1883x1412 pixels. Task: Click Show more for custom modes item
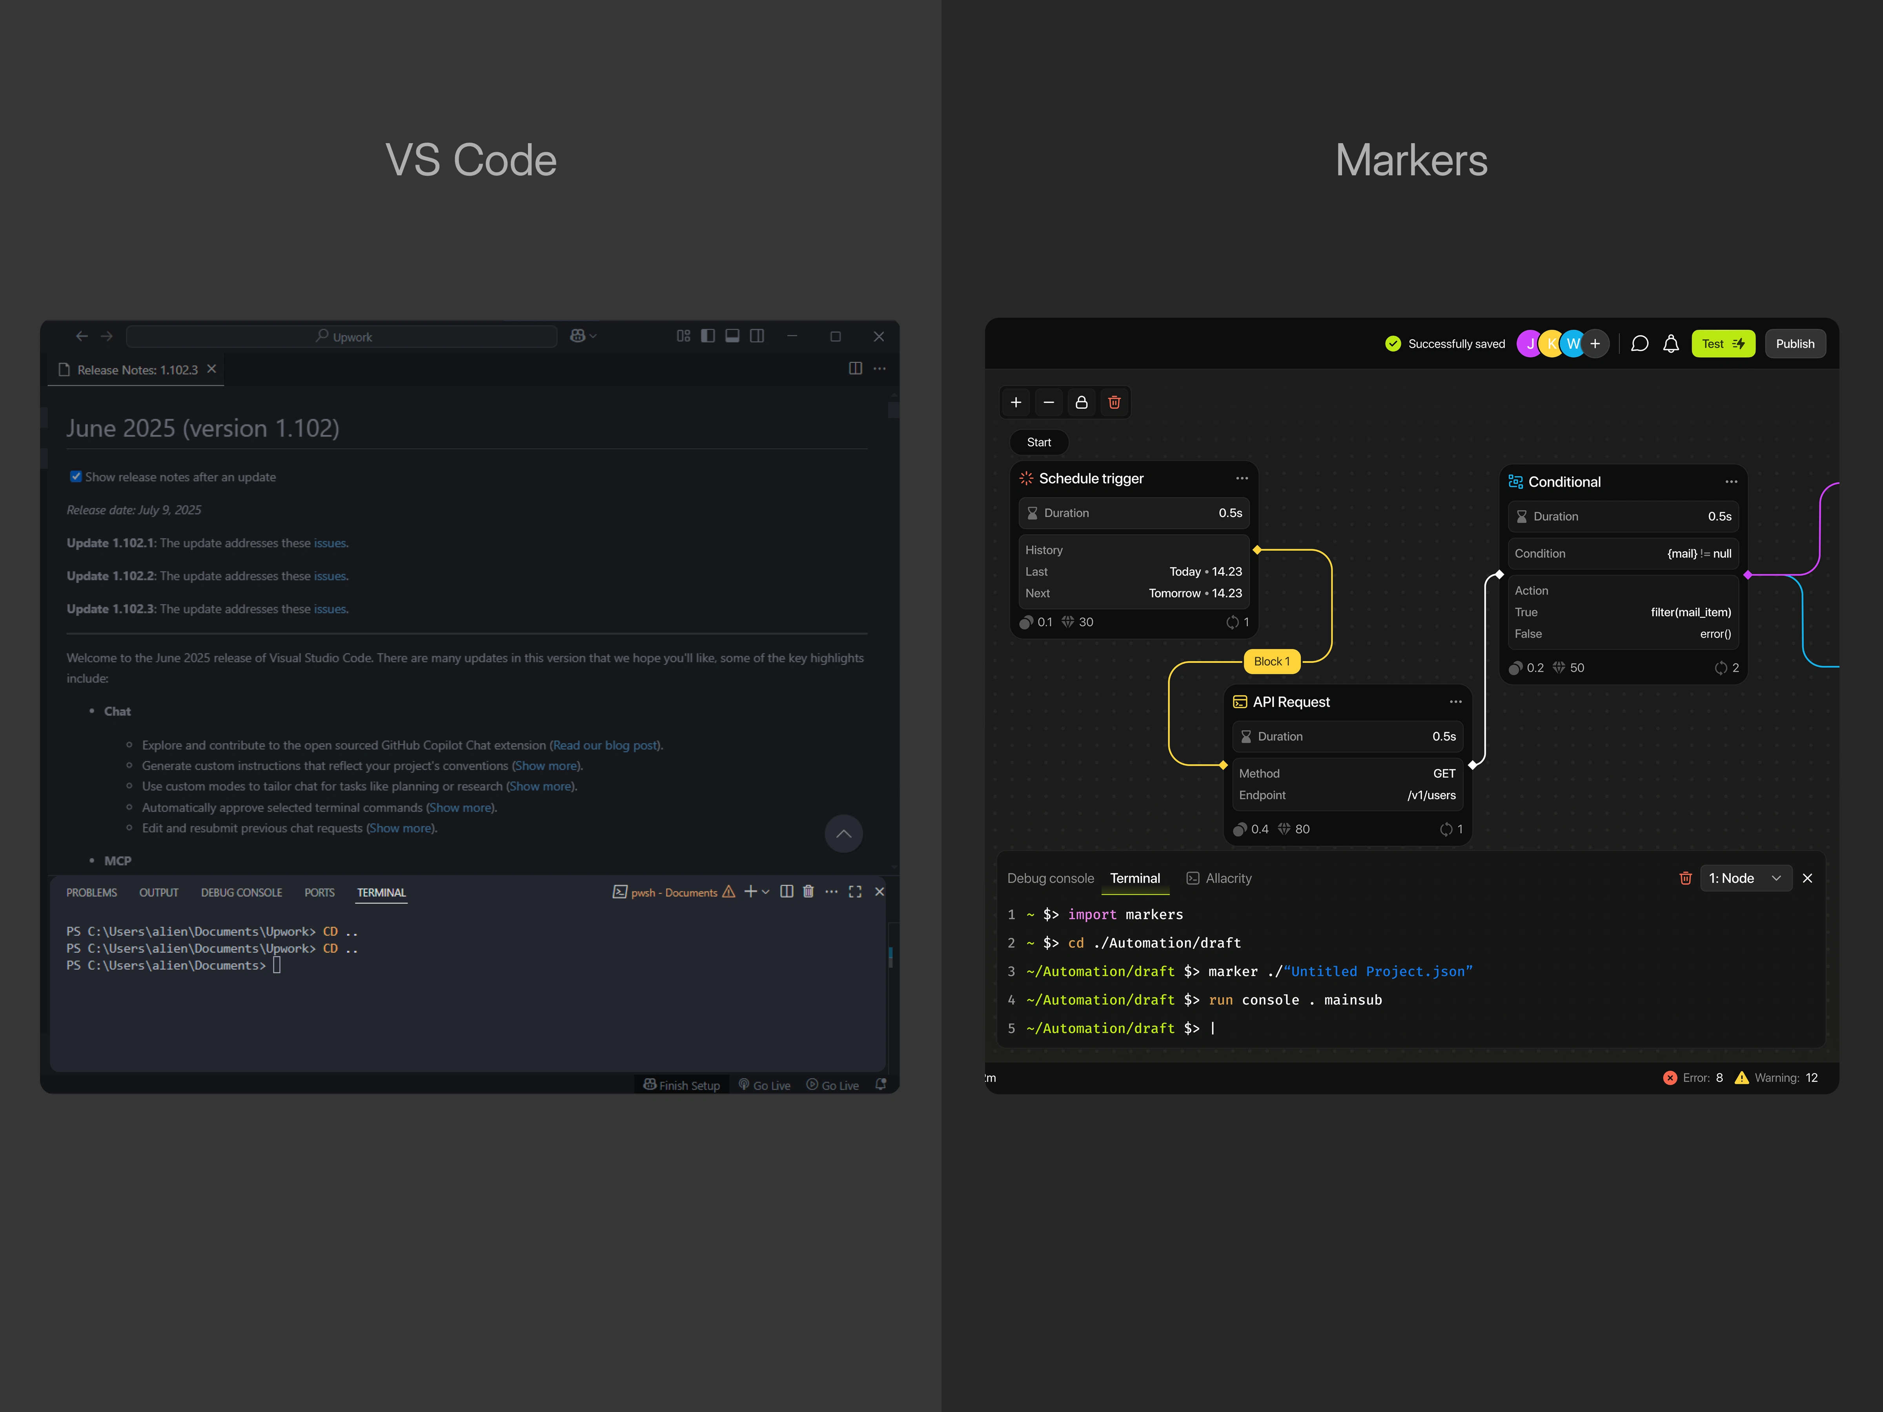[x=541, y=786]
